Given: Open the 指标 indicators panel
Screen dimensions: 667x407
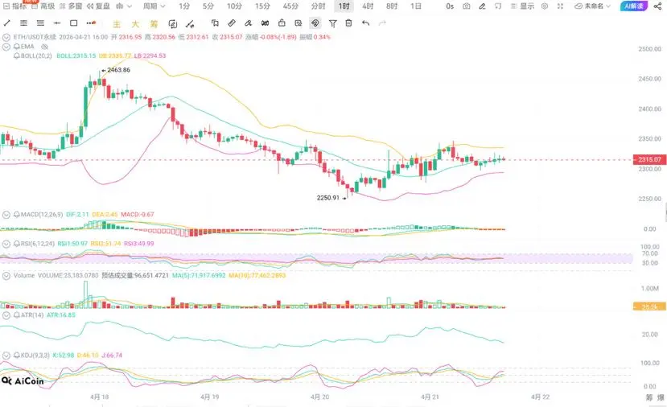Looking at the screenshot, I should click(14, 6).
